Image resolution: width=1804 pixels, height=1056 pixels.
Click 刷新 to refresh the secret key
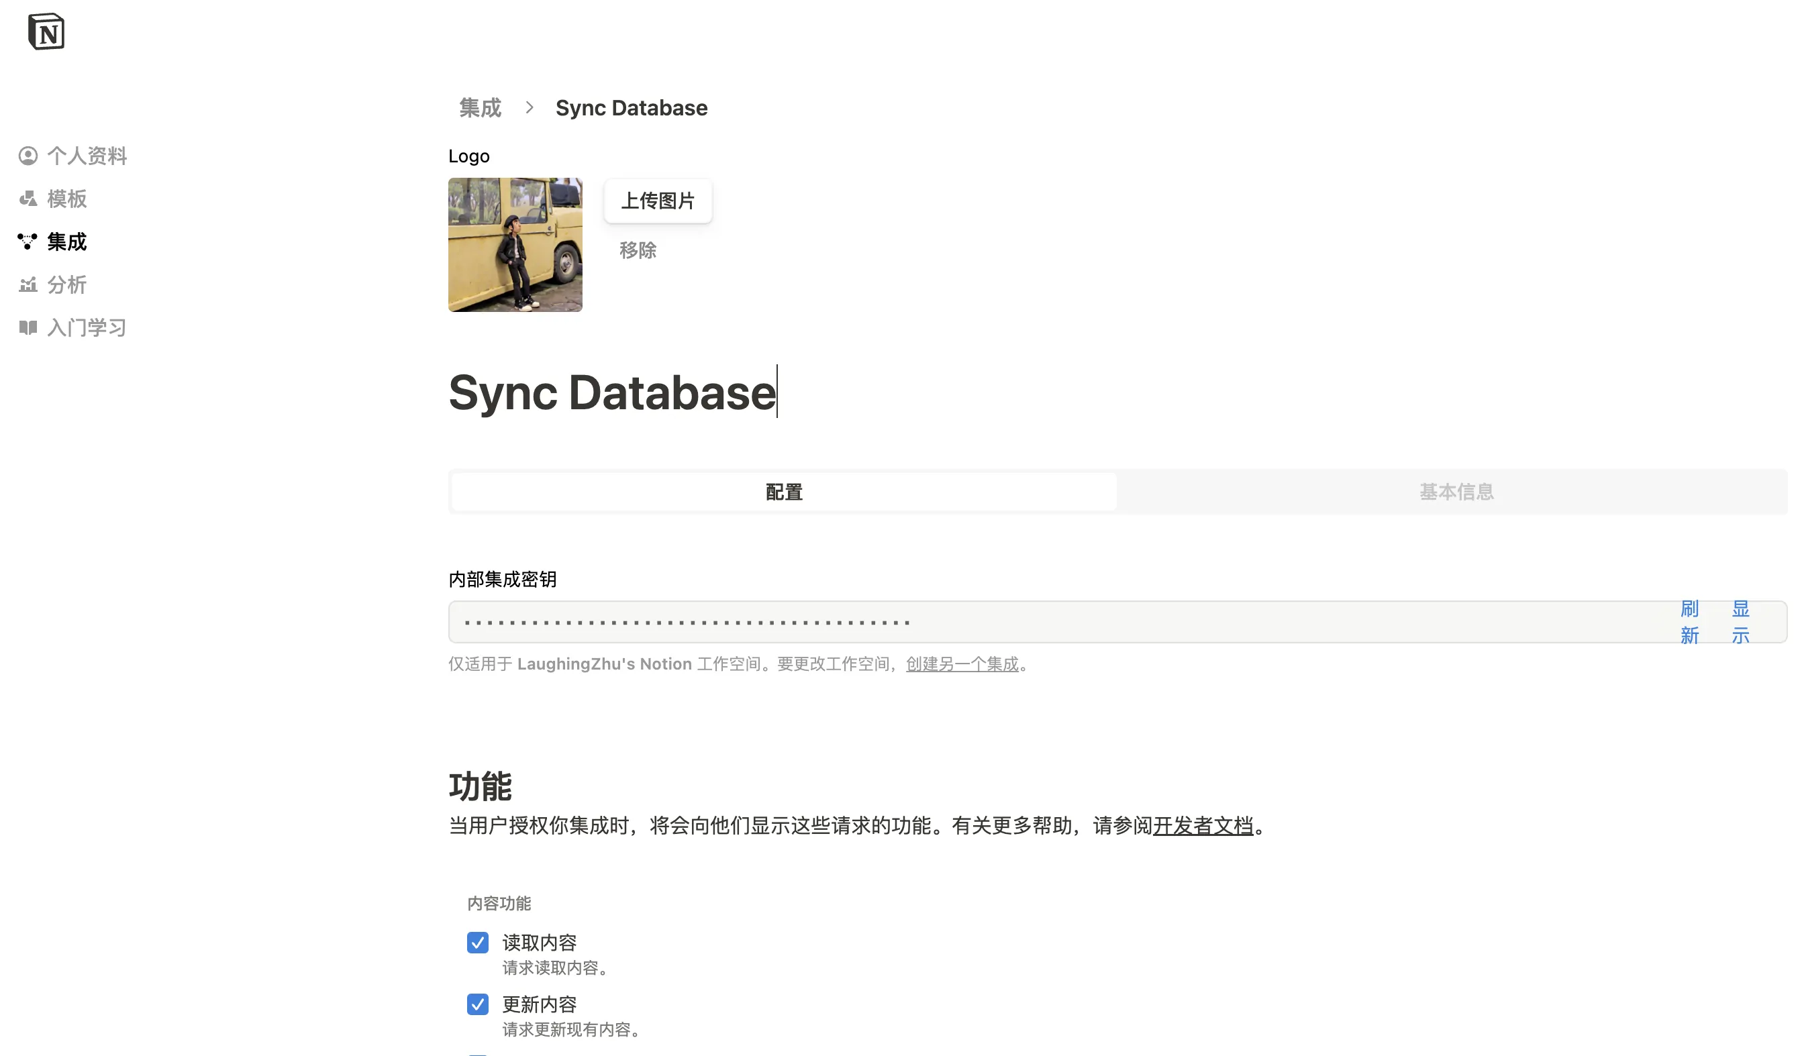coord(1689,622)
